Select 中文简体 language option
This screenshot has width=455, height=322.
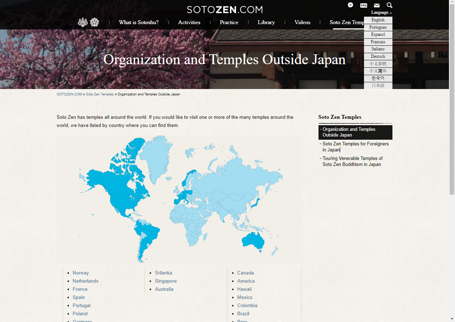[378, 71]
